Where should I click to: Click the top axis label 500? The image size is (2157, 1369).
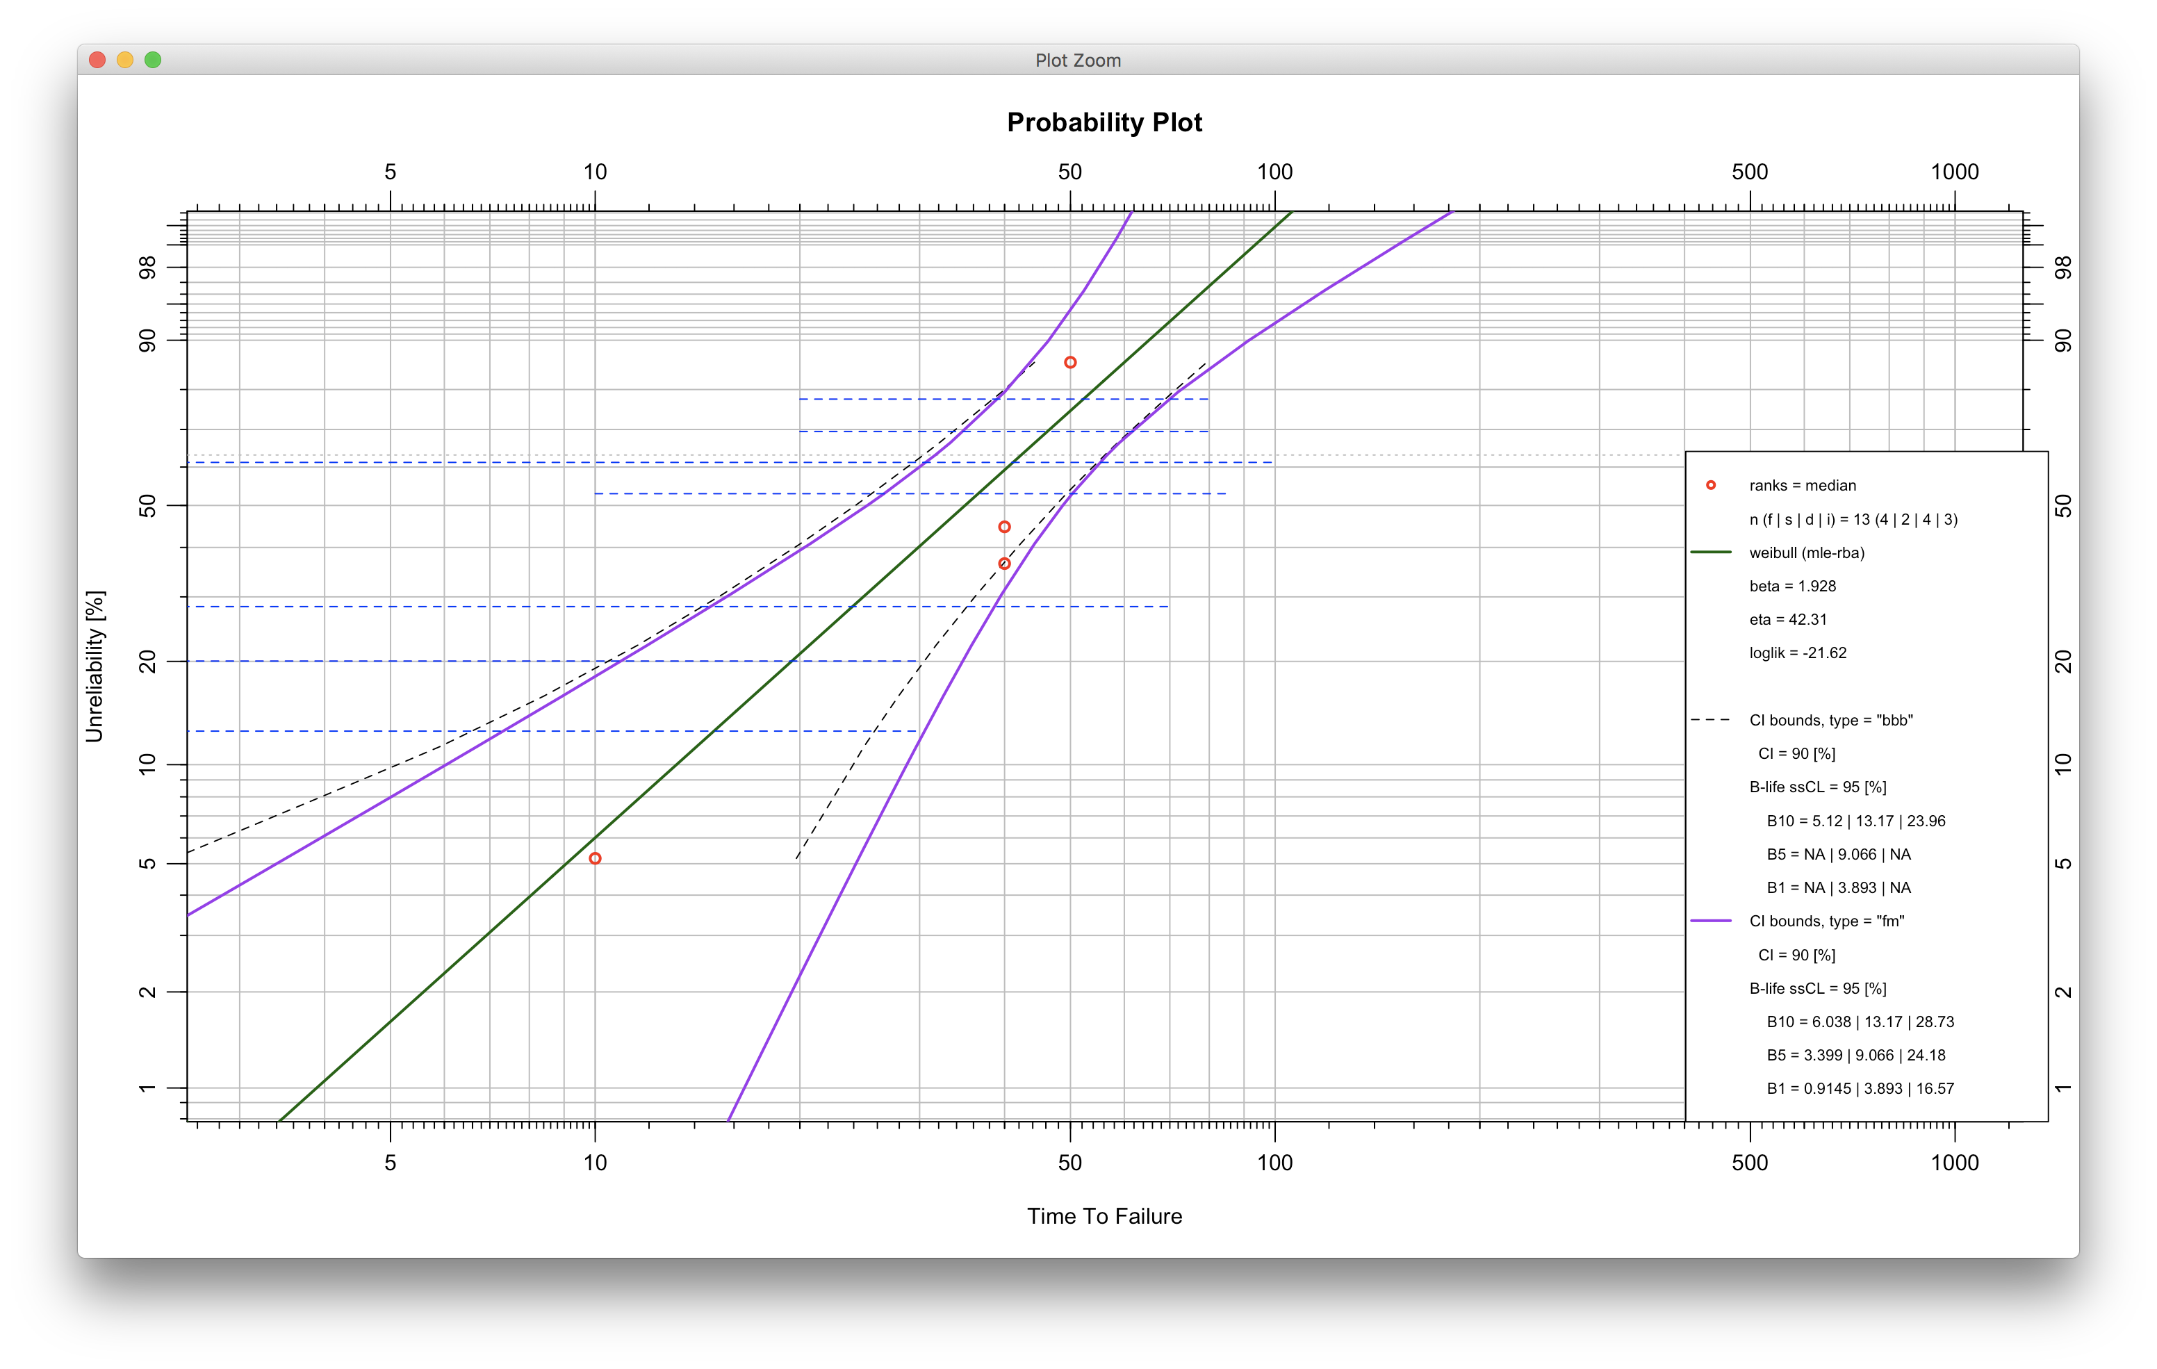pos(1749,172)
